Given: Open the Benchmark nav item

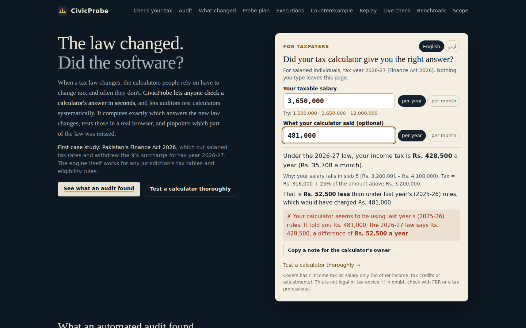Looking at the screenshot, I should [x=431, y=11].
